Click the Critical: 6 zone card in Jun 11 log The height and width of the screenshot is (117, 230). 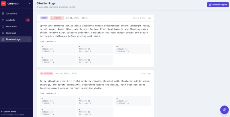click(133, 49)
